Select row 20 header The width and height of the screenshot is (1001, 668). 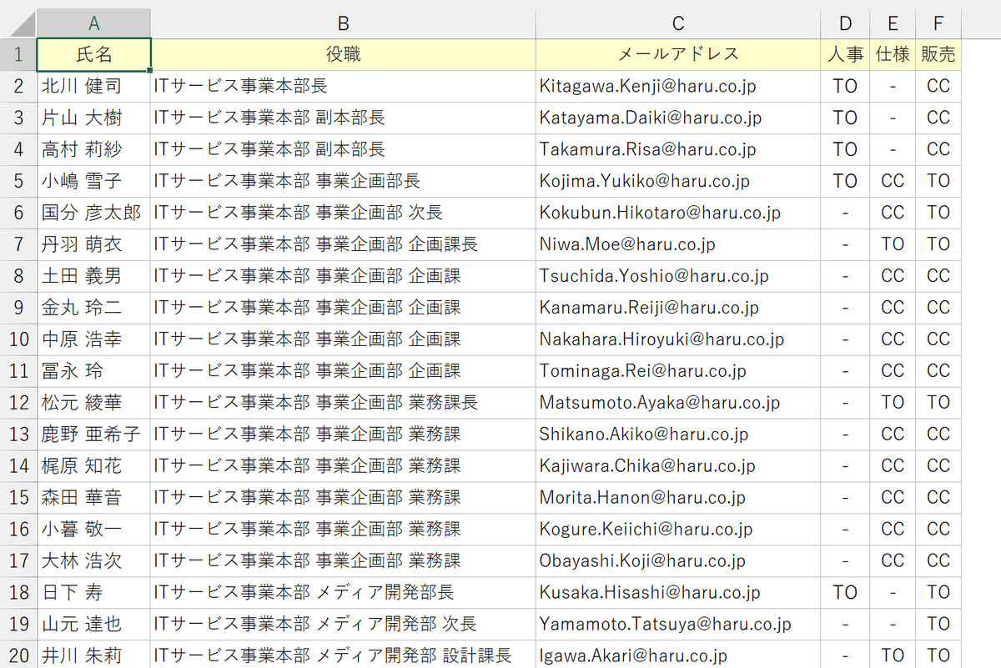click(18, 656)
